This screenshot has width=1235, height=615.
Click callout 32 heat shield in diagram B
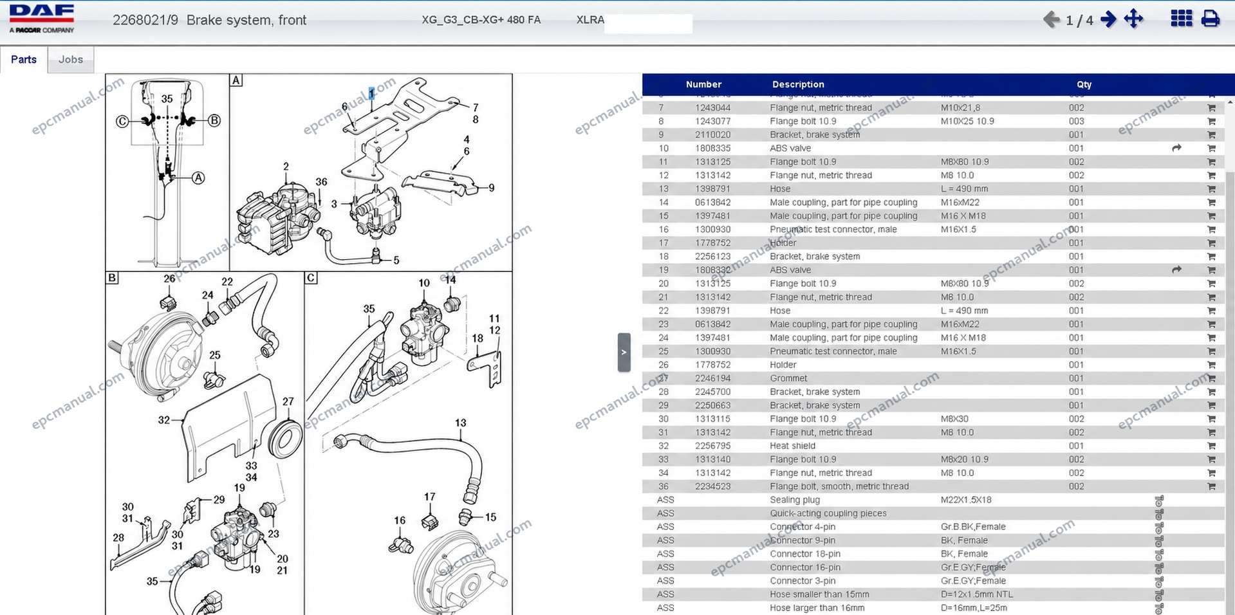point(164,420)
